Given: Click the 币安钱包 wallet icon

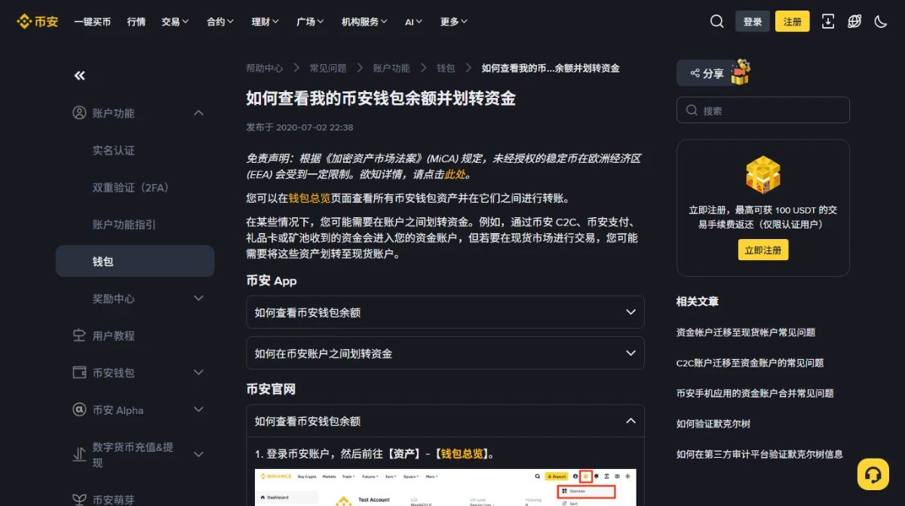Looking at the screenshot, I should pos(79,373).
